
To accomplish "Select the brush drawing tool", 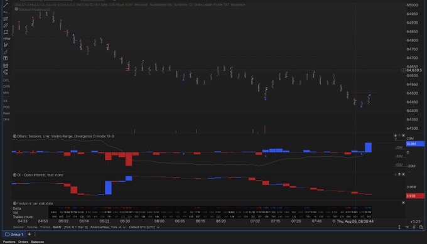I will pos(6,51).
